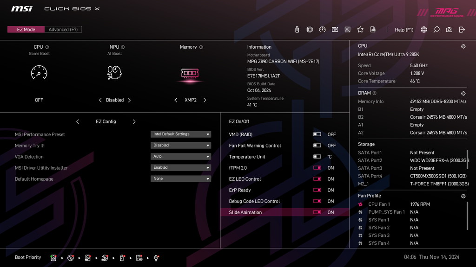Click the NPU AI Boost head icon
The image size is (476, 267).
(114, 73)
